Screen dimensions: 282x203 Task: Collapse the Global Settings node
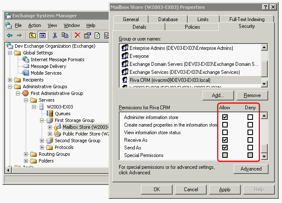click(10, 53)
